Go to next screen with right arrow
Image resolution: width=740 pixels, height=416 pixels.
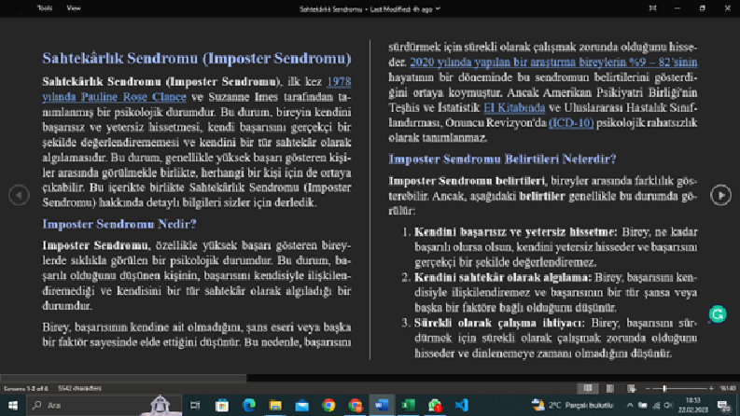(x=720, y=195)
